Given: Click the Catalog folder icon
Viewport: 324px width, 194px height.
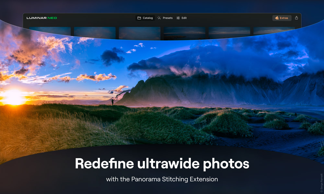Looking at the screenshot, I should tap(139, 18).
